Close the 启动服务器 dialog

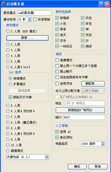tap(107, 4)
